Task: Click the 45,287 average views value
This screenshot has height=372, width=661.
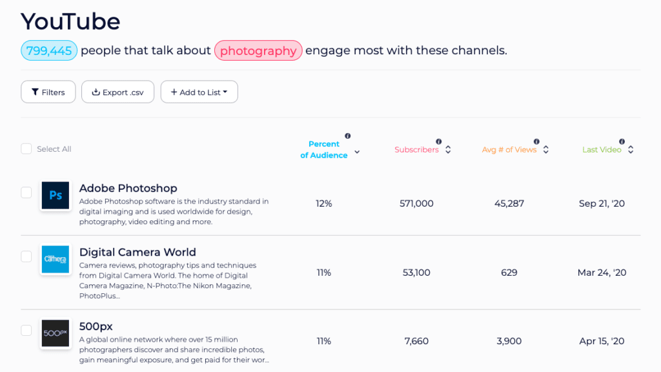Action: click(509, 203)
